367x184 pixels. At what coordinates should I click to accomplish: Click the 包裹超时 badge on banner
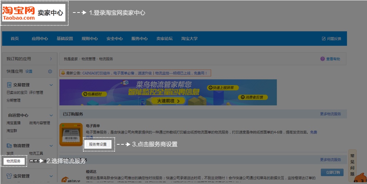click(94, 94)
